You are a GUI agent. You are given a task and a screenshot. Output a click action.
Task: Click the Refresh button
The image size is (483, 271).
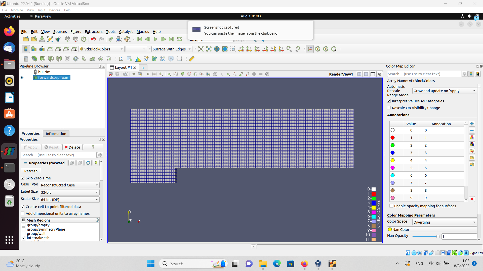(x=31, y=171)
